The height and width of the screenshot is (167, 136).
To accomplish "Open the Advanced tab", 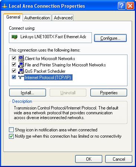I will tap(63, 18).
